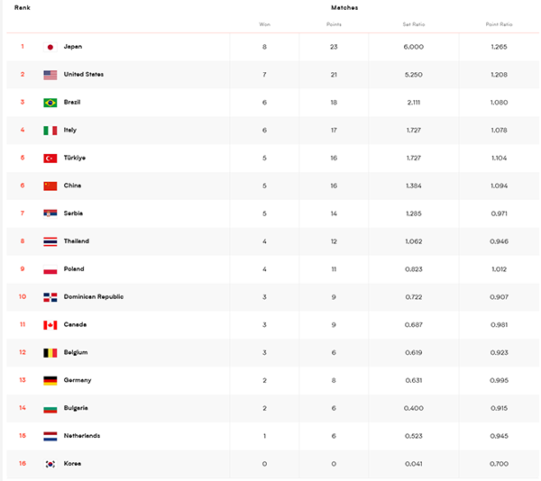The height and width of the screenshot is (481, 541).
Task: Click the Point Ratio column header
Action: (x=499, y=24)
